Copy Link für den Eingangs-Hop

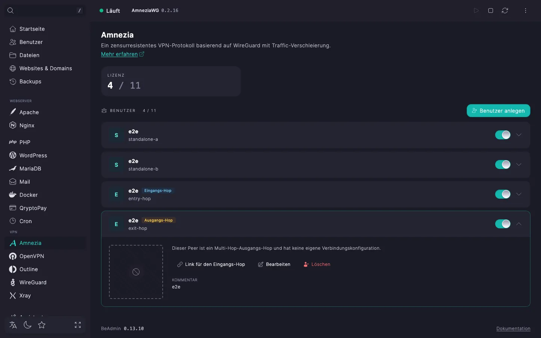(x=211, y=264)
